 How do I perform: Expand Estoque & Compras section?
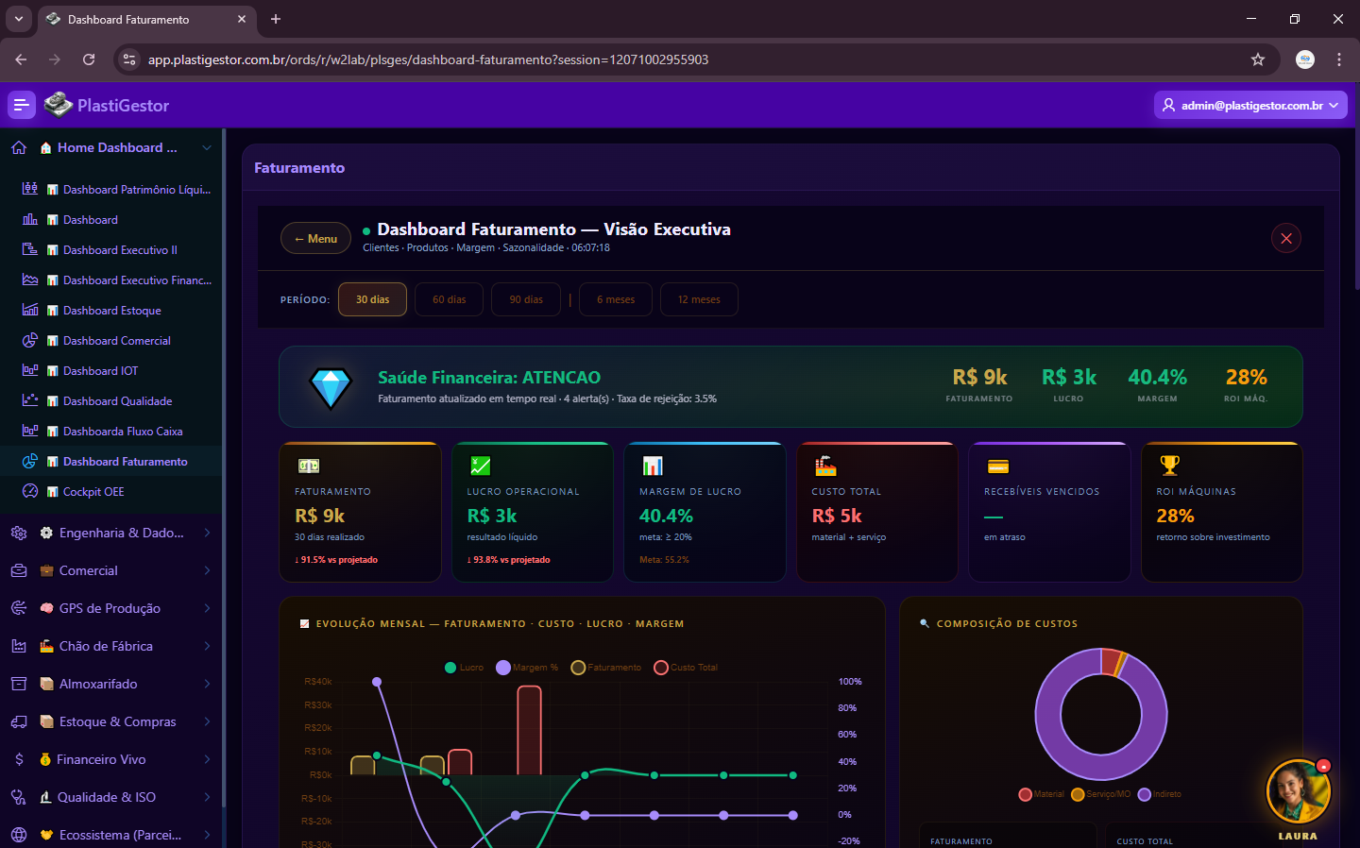click(207, 721)
